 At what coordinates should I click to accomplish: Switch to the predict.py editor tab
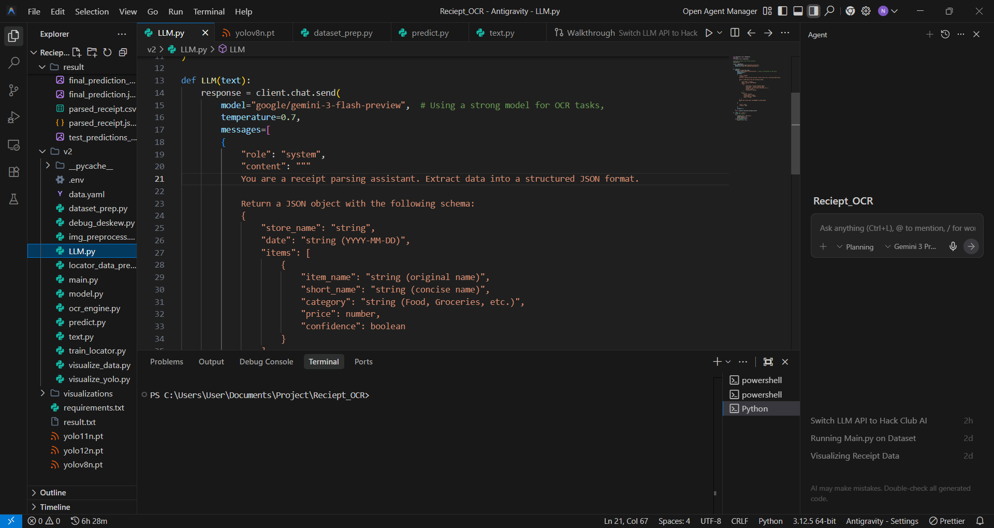[430, 33]
